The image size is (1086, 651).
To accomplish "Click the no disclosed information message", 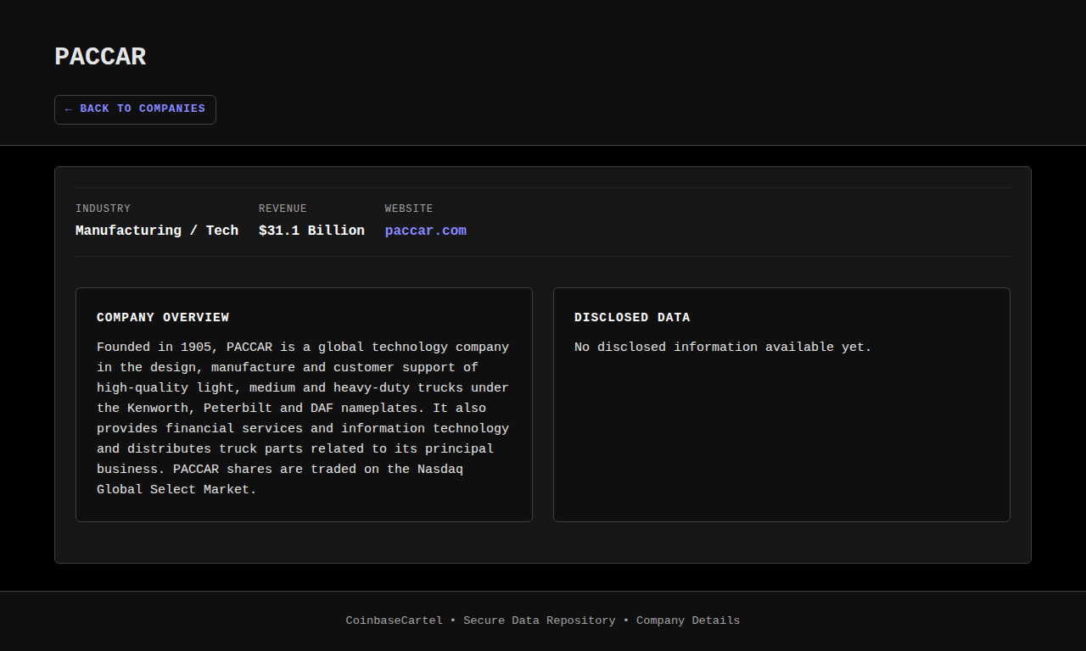I will click(x=723, y=348).
